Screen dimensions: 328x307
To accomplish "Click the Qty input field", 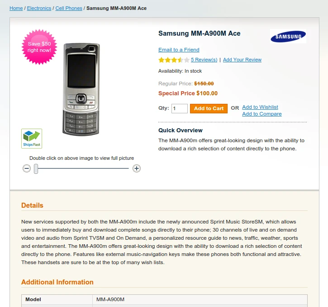I will (x=180, y=108).
